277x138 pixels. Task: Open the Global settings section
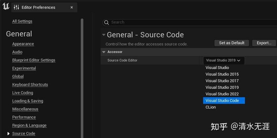pyautogui.click(x=18, y=77)
